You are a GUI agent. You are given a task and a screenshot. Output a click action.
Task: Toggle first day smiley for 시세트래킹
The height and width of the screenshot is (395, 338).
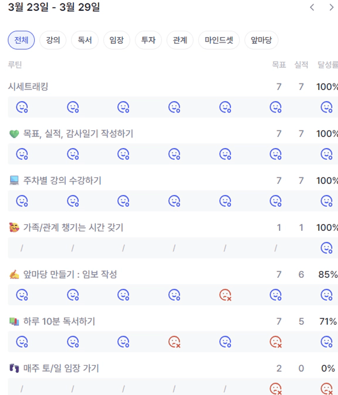(x=22, y=107)
